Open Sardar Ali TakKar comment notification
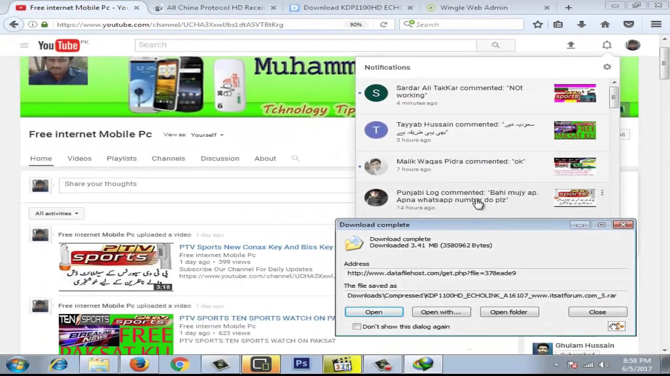 482,95
